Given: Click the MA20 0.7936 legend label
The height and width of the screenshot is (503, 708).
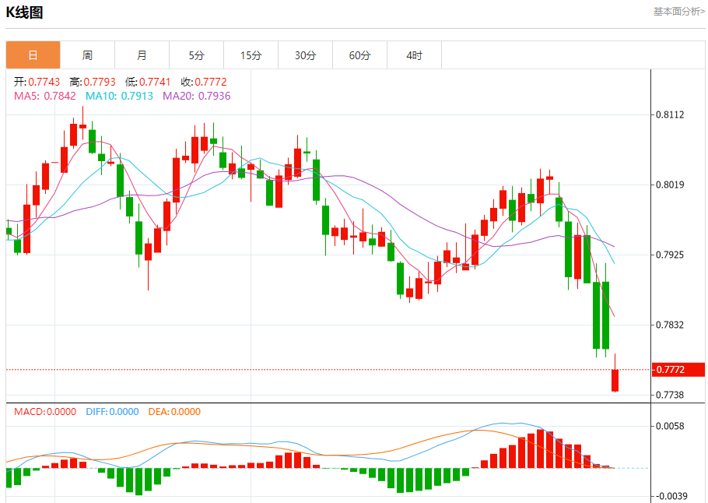Looking at the screenshot, I should point(196,96).
